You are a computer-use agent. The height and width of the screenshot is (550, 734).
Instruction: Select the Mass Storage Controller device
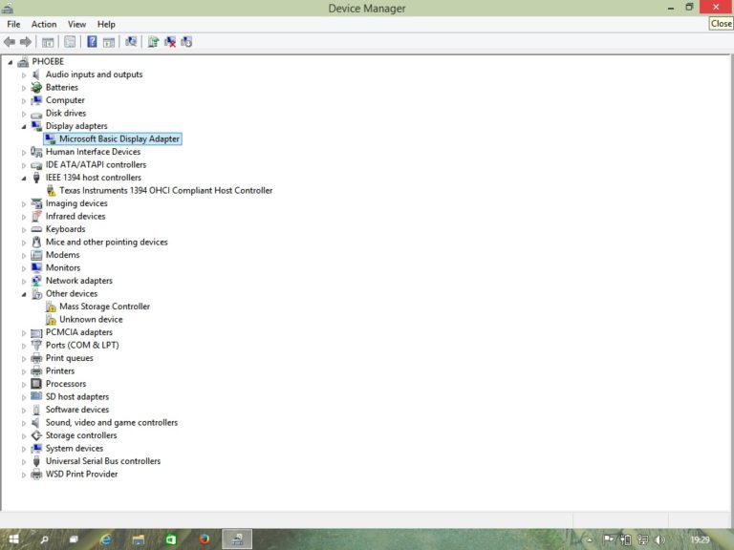(104, 307)
